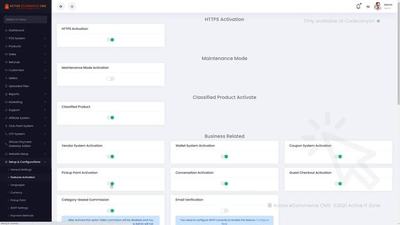Open Uploaded Files page
This screenshot has height=225, width=400.
[19, 86]
